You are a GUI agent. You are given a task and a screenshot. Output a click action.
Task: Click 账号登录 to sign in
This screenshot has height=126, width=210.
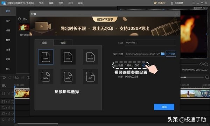pos(177,3)
